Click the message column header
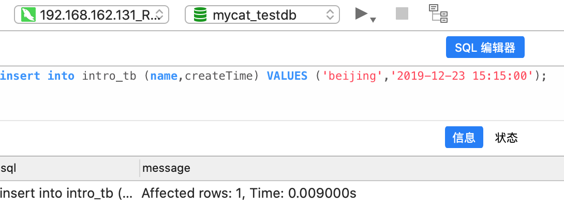 tap(352, 168)
